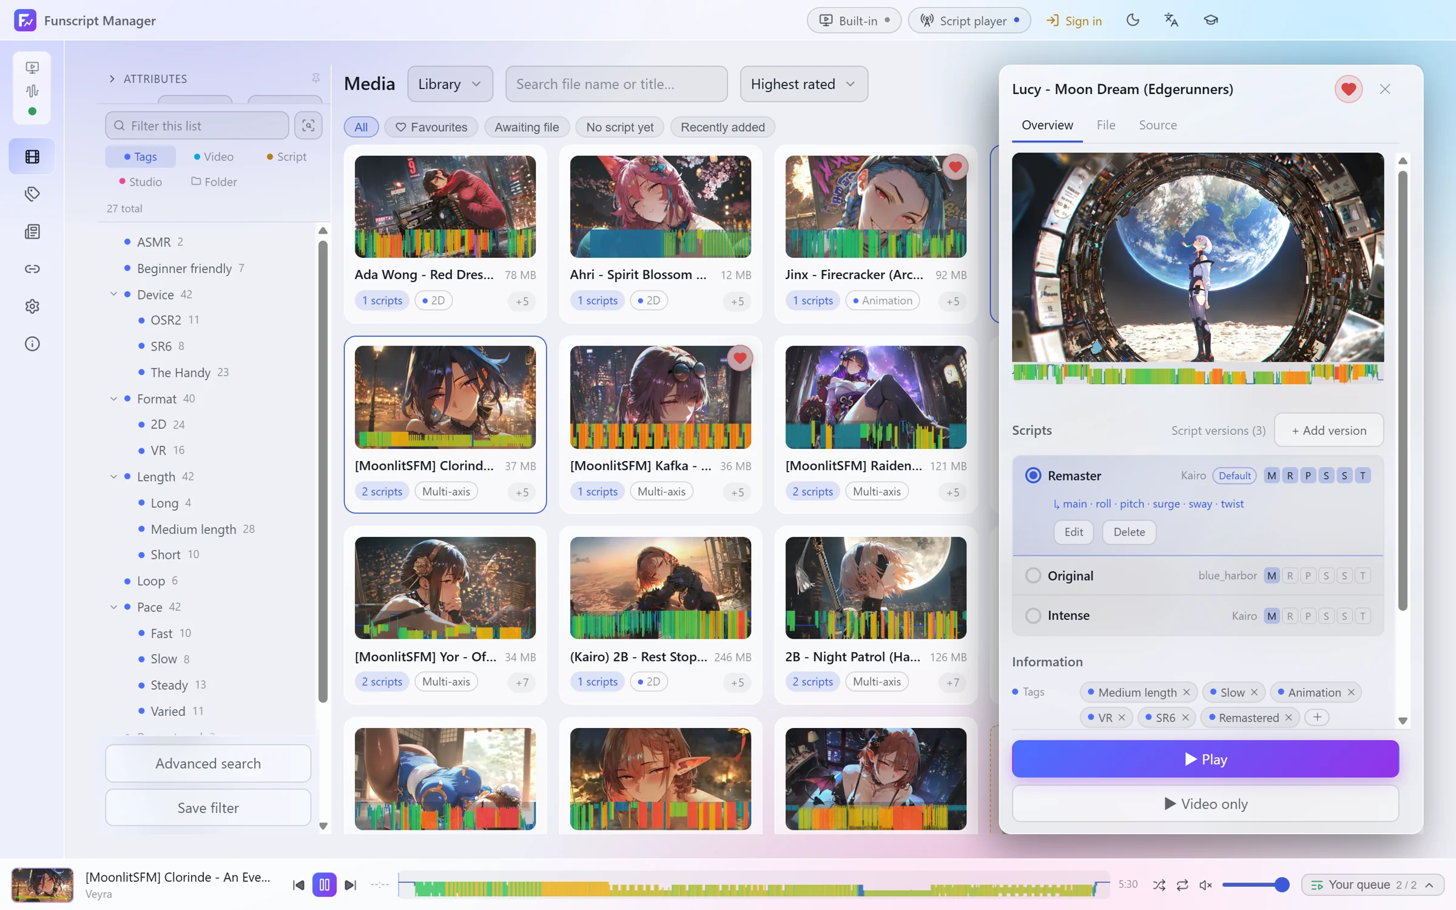Click the Filter this list field
1456x910 pixels.
coord(197,126)
